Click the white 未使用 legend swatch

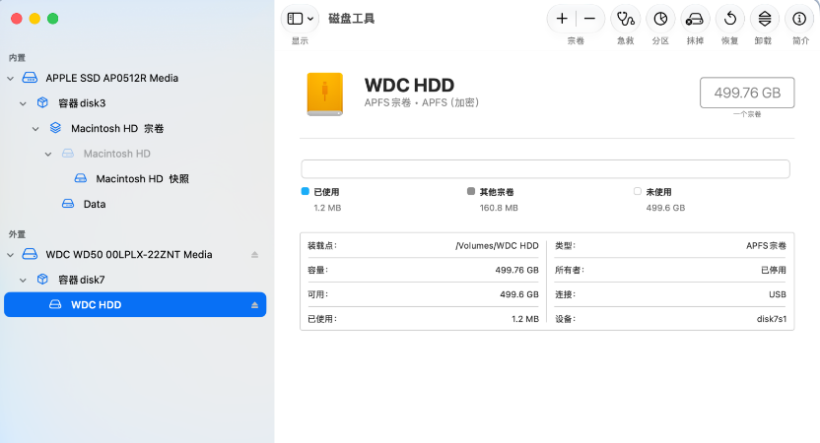click(637, 191)
